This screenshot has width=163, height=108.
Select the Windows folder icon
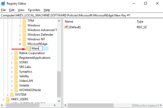point(24,26)
